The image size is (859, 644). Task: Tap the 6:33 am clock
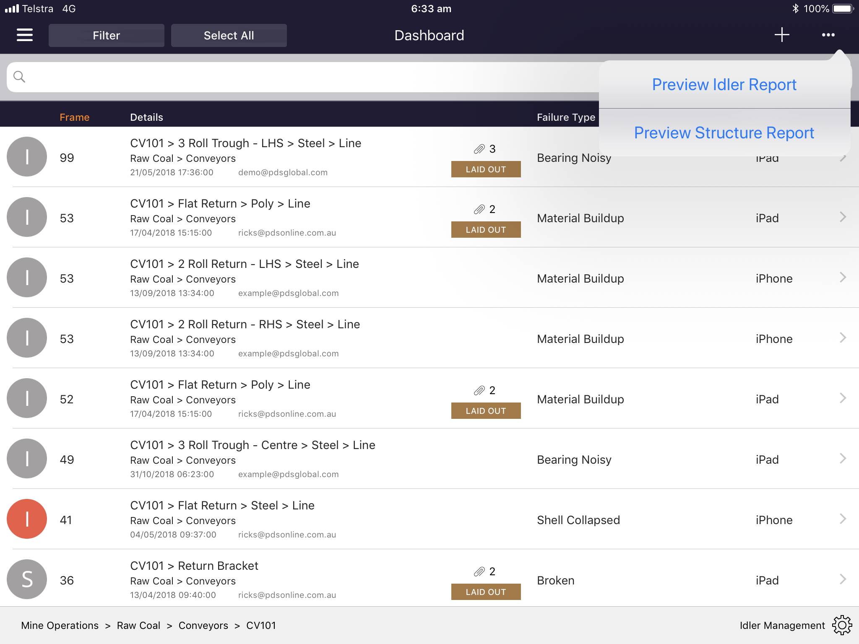click(431, 9)
